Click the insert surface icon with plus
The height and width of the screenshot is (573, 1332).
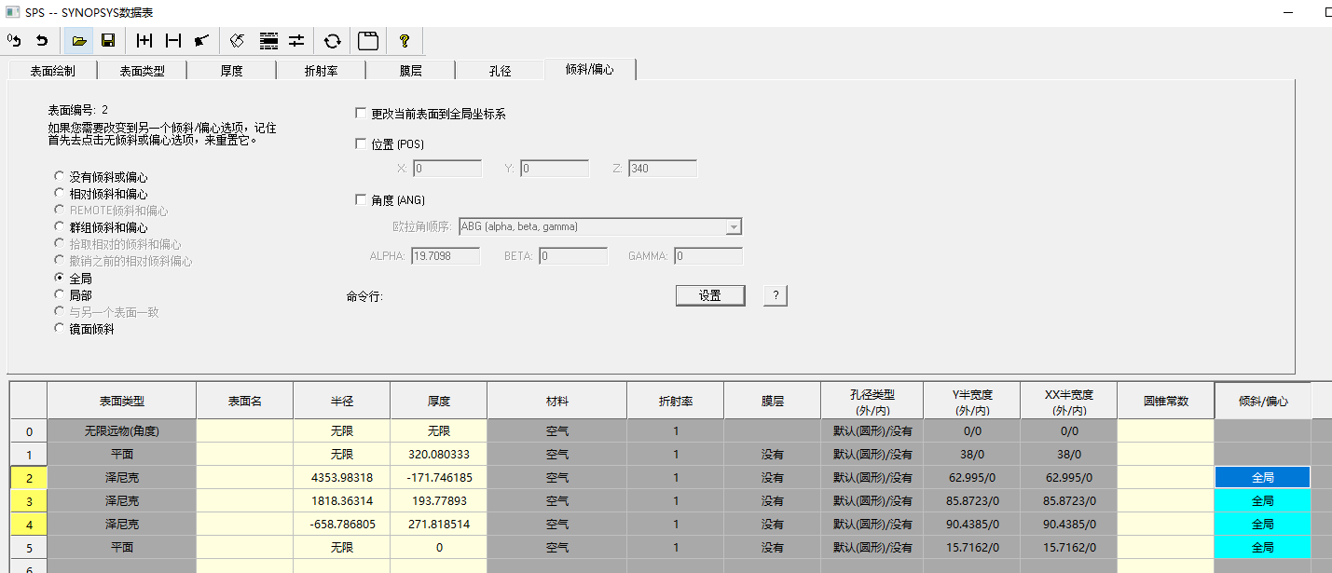point(144,41)
